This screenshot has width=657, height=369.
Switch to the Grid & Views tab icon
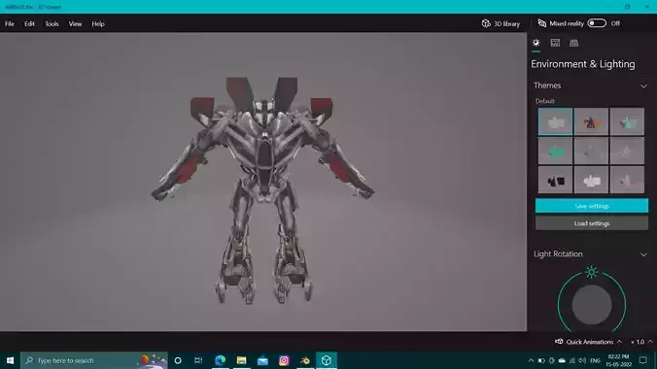pyautogui.click(x=573, y=43)
